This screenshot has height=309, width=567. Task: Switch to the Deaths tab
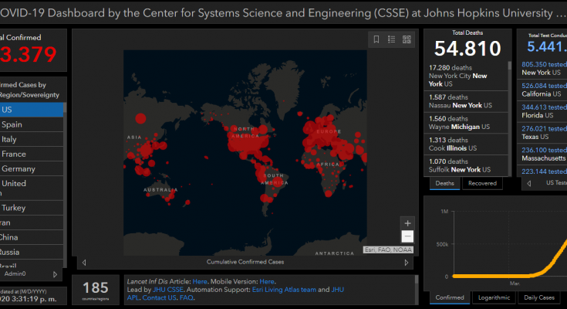445,183
